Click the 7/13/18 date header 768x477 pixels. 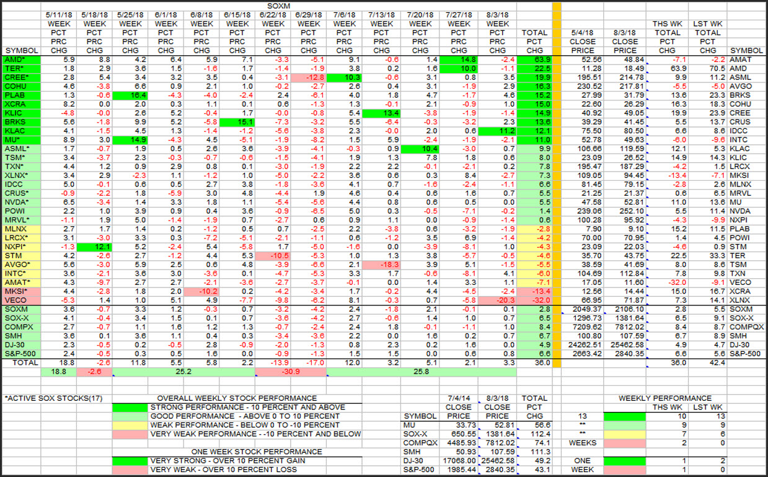382,14
